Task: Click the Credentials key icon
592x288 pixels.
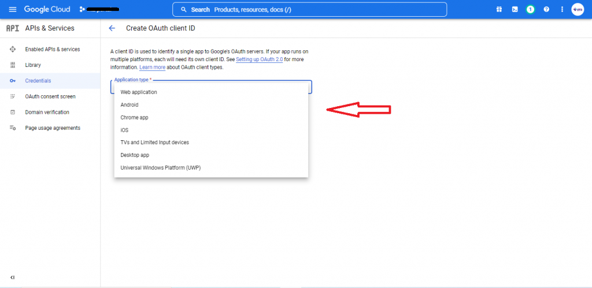Action: [13, 81]
